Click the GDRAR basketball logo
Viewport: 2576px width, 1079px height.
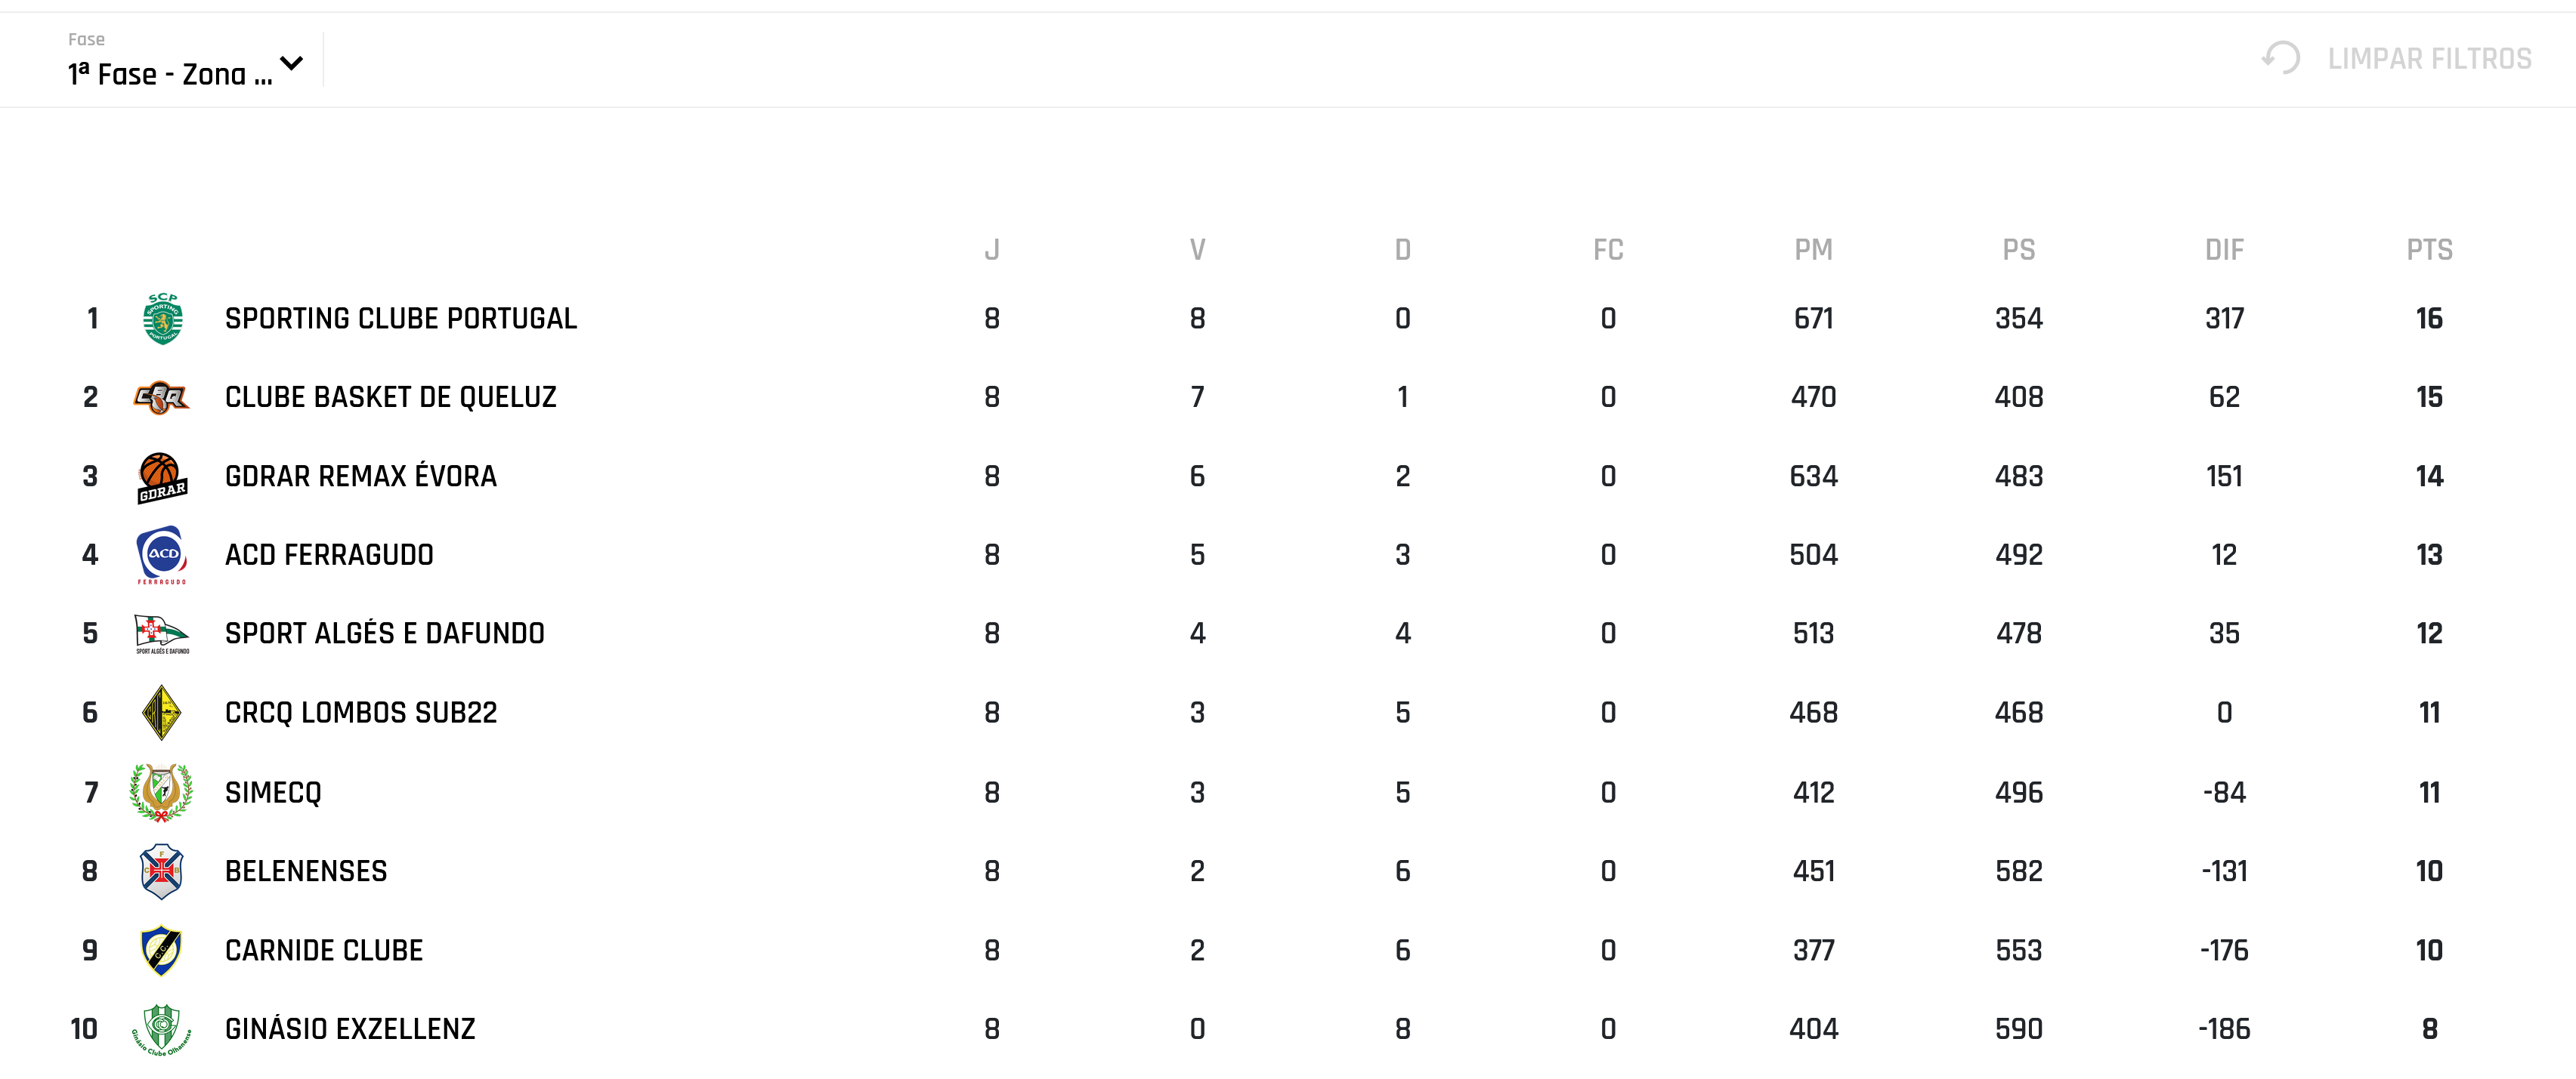coord(162,476)
